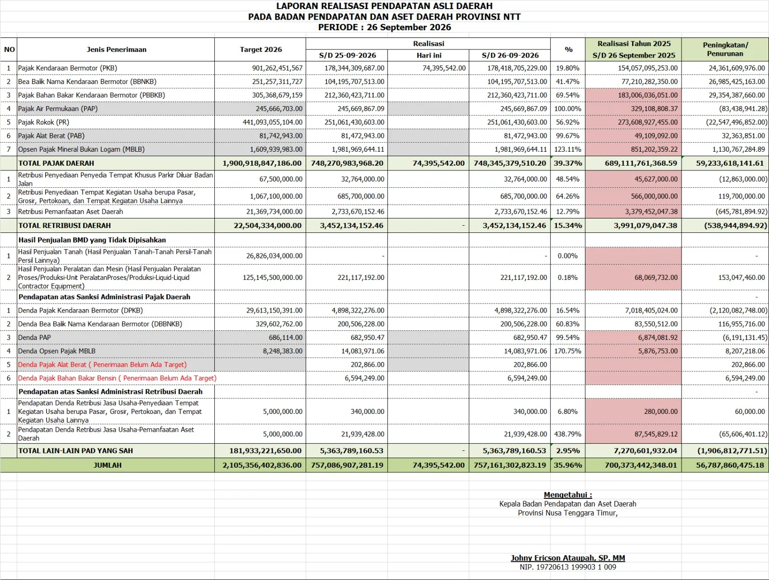Click grand total 2025 value "700,373,442,348.01"

[x=641, y=465]
